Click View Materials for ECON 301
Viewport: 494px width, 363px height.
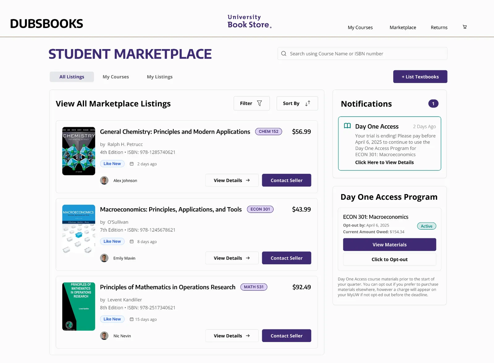390,245
